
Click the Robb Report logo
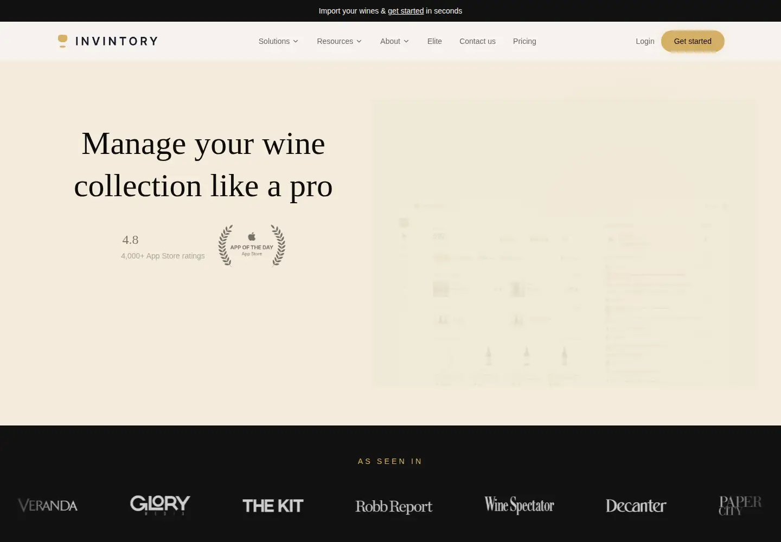394,507
